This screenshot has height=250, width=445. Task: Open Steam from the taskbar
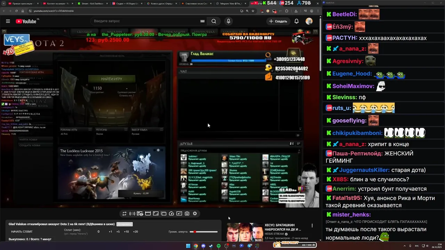(x=211, y=246)
